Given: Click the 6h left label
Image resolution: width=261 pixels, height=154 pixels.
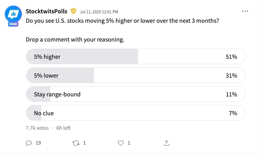Looking at the screenshot, I should [x=63, y=128].
